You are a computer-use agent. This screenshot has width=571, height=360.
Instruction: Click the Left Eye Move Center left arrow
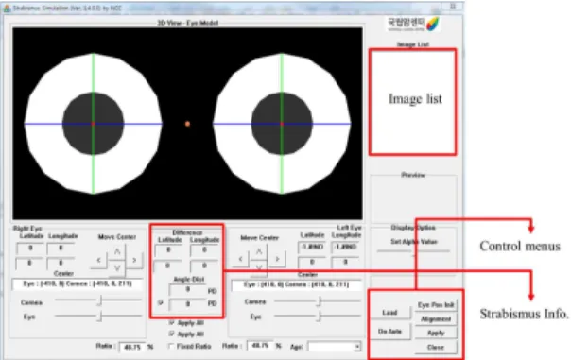[x=240, y=259]
